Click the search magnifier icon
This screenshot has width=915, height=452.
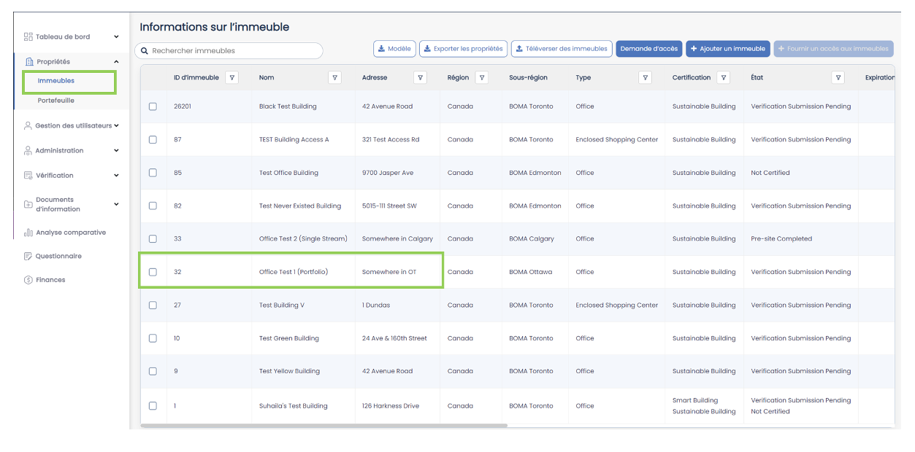(x=145, y=51)
